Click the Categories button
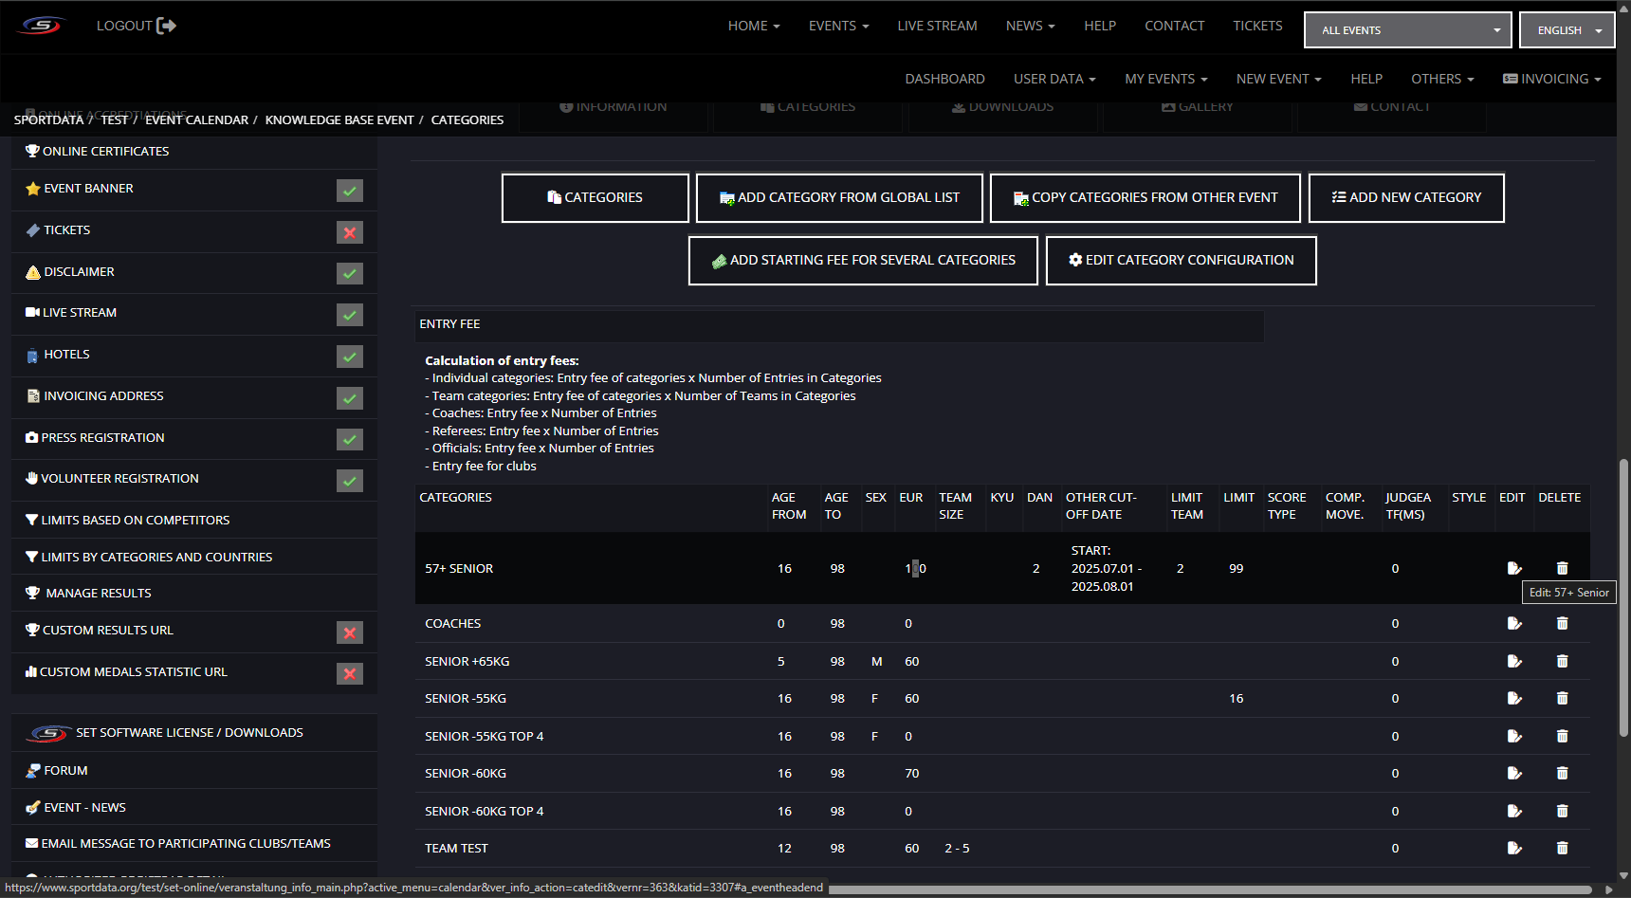 click(x=596, y=197)
